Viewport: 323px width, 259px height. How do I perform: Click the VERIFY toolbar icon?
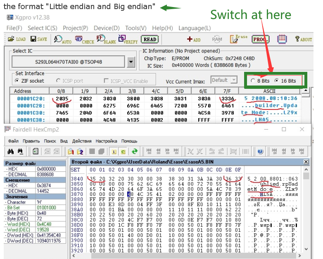point(127,39)
